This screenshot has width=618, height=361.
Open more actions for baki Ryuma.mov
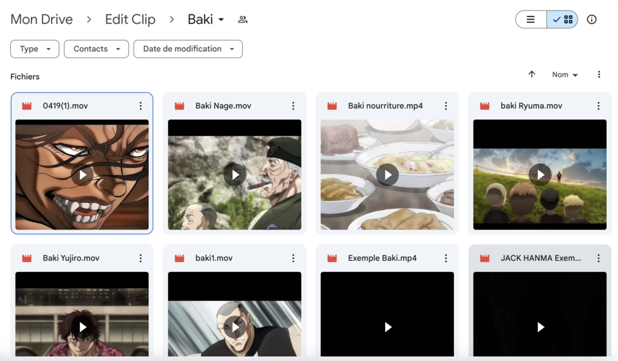598,106
